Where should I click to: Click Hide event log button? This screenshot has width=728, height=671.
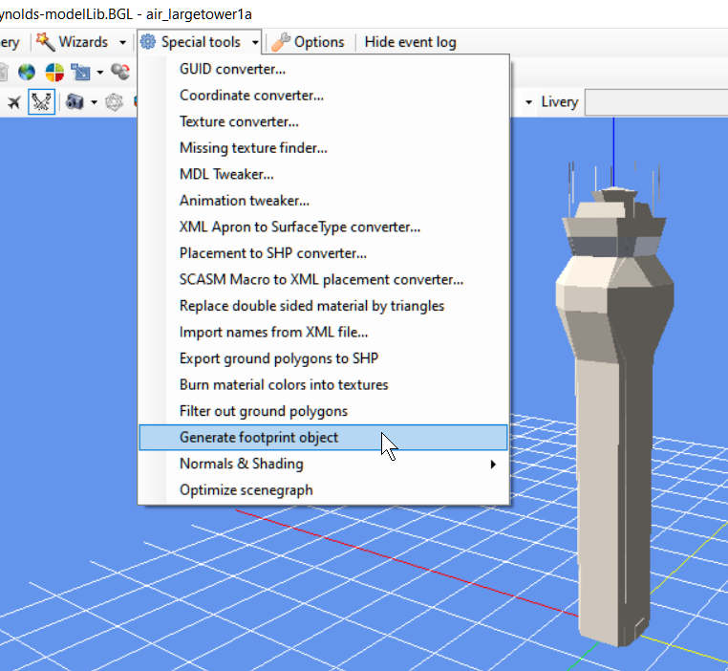pyautogui.click(x=410, y=42)
